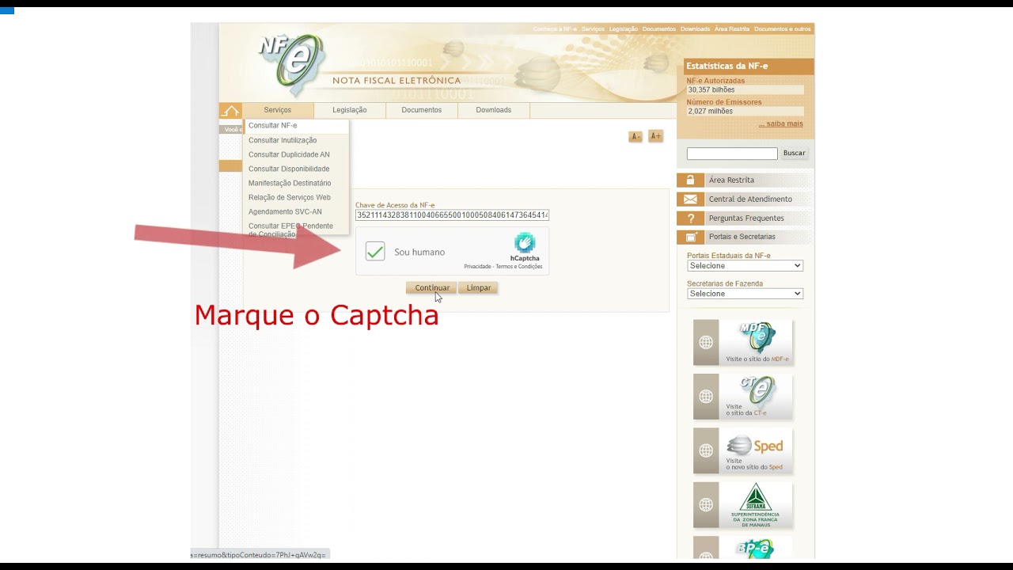This screenshot has height=570, width=1013.
Task: Select Consultar Inutilização menu entry
Action: point(296,140)
